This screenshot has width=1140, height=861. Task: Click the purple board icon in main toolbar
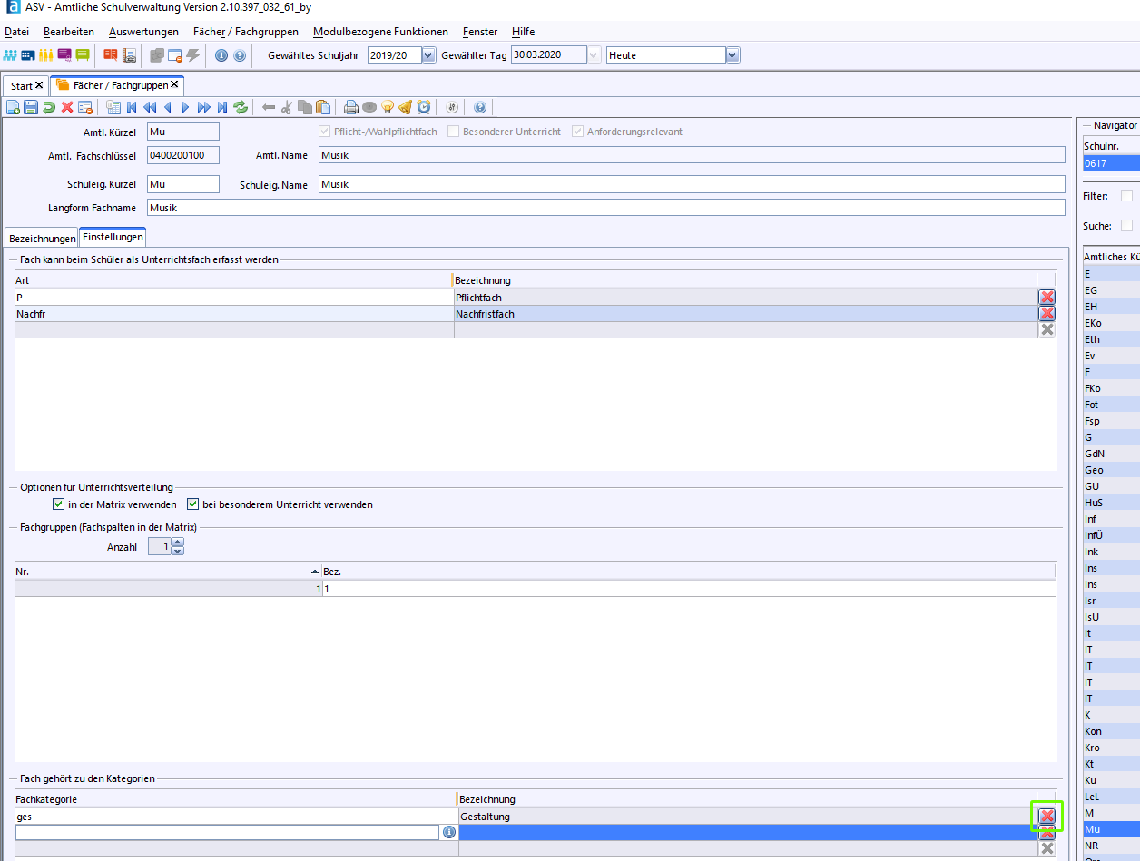click(64, 55)
